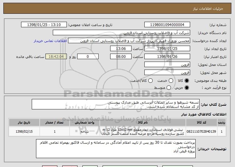Select the خدمت radio button

click(x=171, y=81)
